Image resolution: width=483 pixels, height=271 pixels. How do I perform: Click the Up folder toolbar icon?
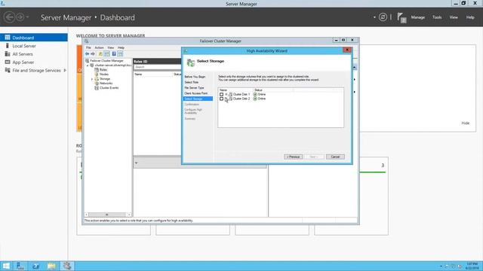click(x=100, y=53)
